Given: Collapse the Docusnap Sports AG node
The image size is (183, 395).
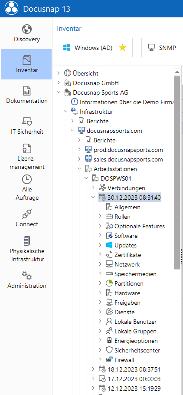Looking at the screenshot, I should (59, 92).
